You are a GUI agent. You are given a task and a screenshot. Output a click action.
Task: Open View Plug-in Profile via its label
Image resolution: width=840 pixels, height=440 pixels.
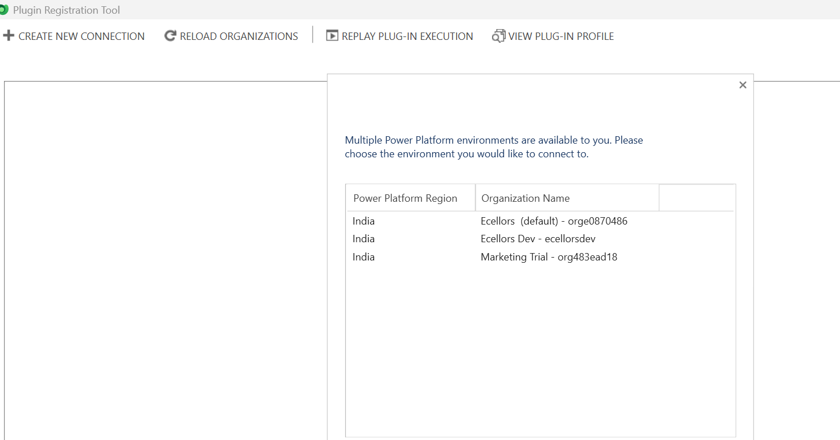pyautogui.click(x=561, y=36)
